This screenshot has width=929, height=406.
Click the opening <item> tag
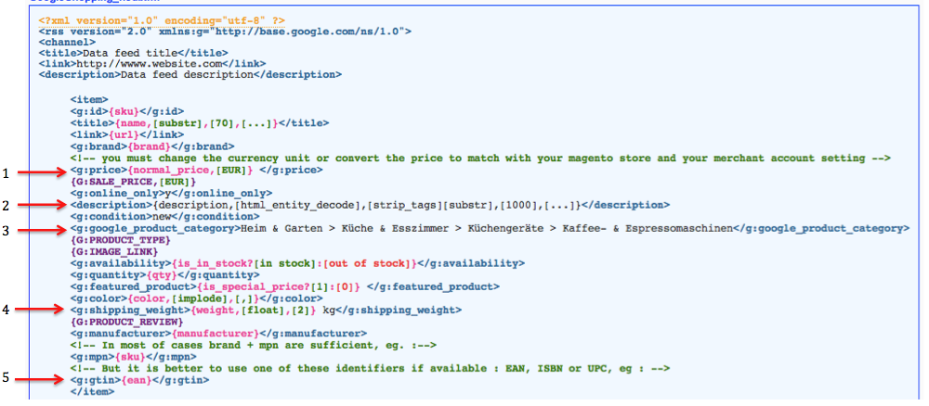coord(89,100)
